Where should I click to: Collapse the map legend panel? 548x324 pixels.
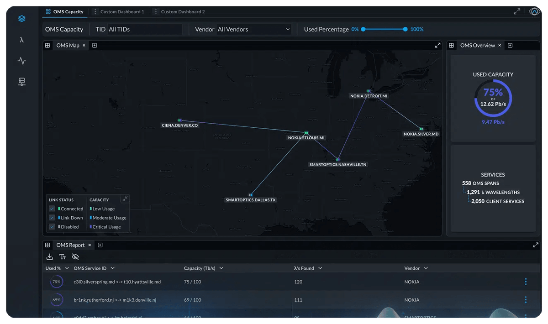point(125,199)
